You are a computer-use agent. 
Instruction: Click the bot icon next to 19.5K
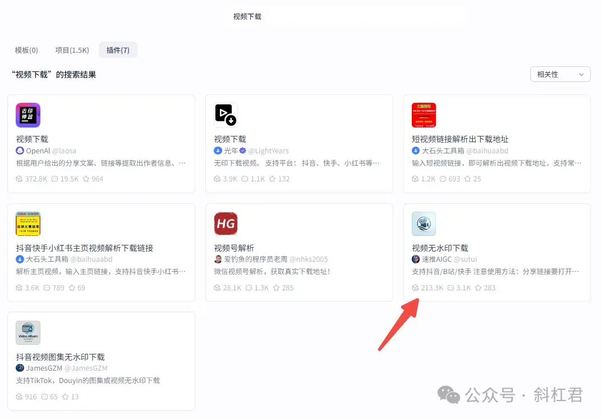(54, 179)
